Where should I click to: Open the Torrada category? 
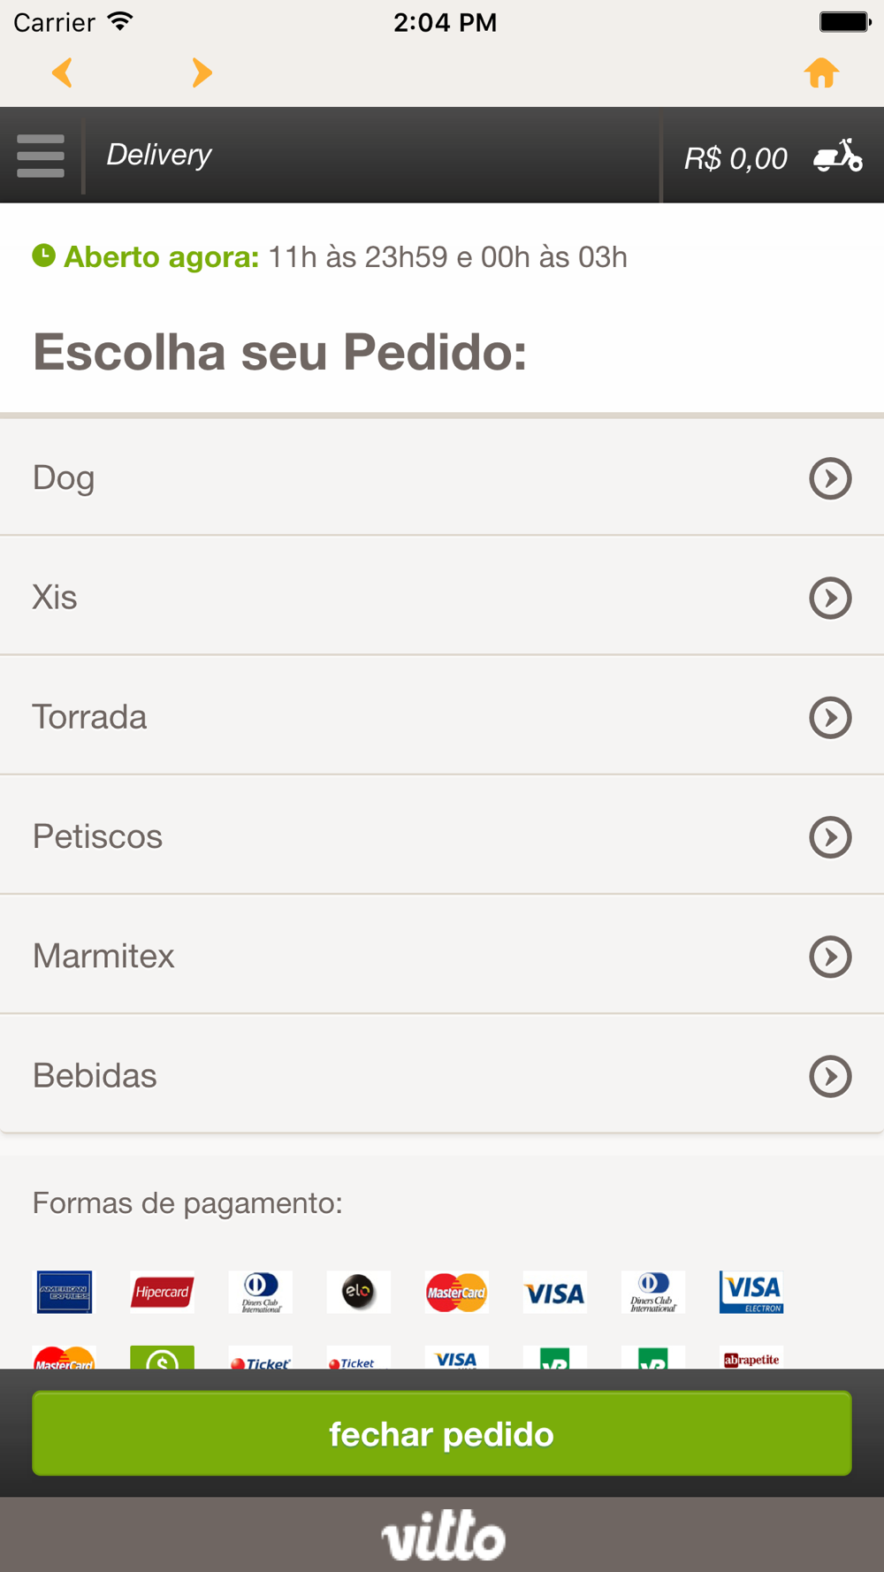(89, 717)
